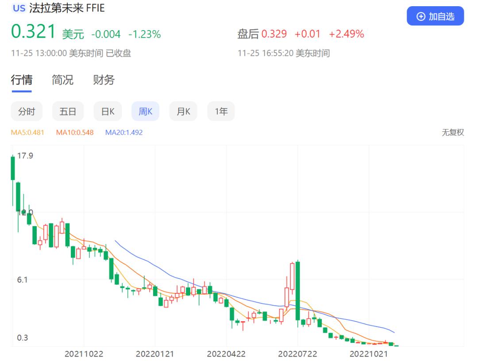
Task: Click the 0.3 price axis label
Action: [x=22, y=338]
